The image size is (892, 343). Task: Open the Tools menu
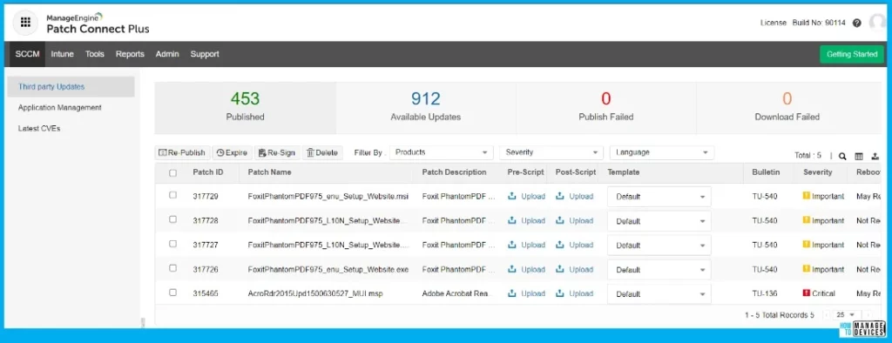click(x=95, y=54)
